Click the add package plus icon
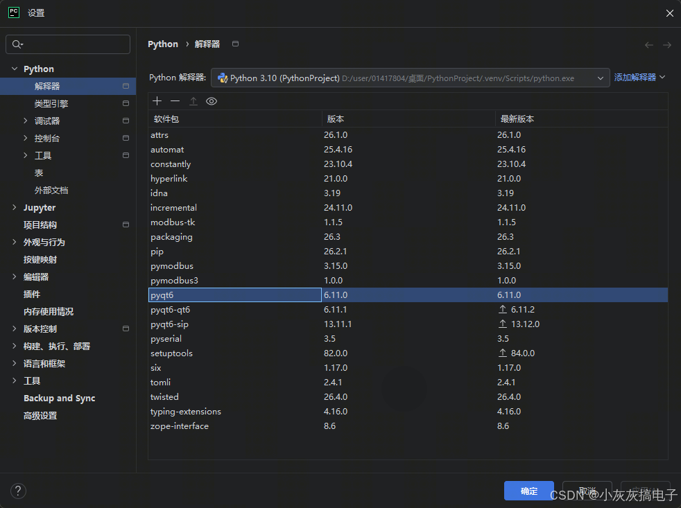681x508 pixels. pyautogui.click(x=157, y=101)
